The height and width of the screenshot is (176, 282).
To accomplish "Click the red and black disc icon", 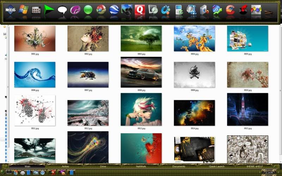I will click(x=243, y=10).
